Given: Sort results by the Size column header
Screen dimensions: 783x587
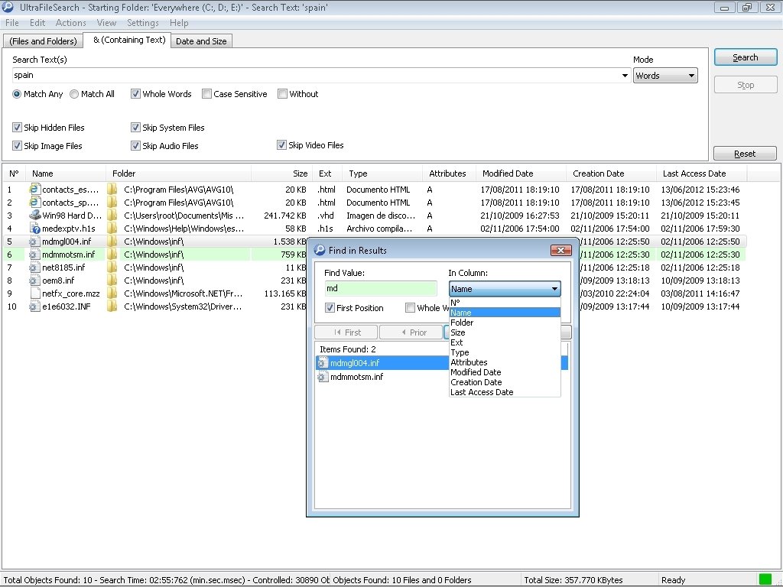Looking at the screenshot, I should coord(281,174).
